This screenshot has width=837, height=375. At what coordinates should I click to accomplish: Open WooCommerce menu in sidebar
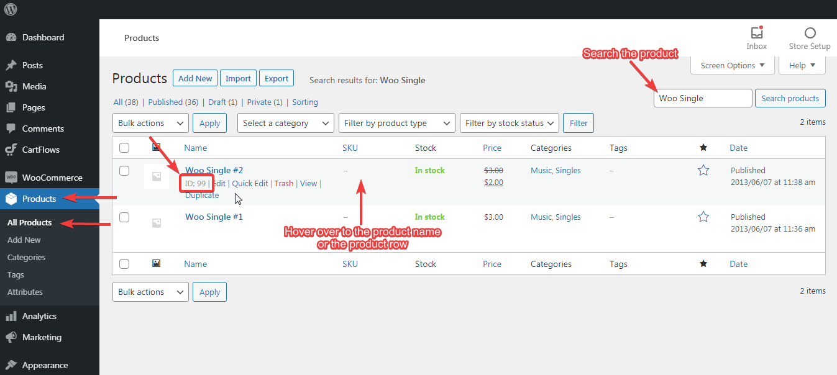[52, 178]
